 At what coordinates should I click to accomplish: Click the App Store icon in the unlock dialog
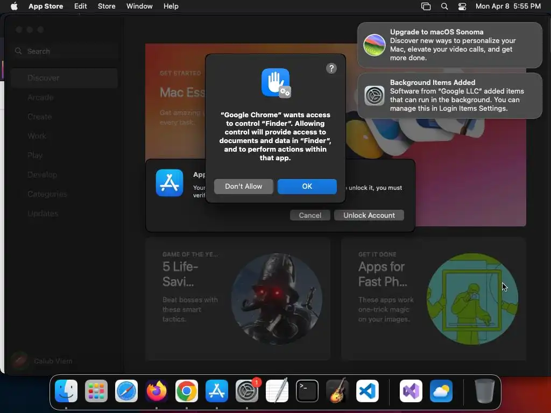[x=169, y=183]
